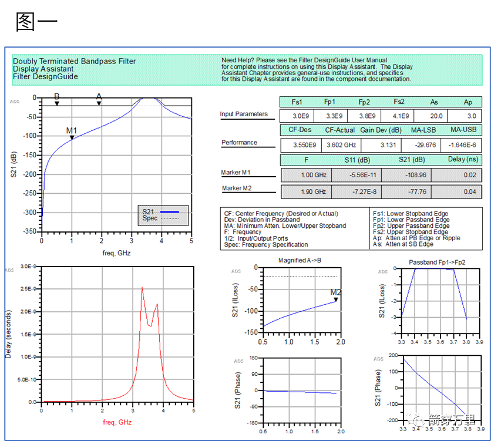491x441 pixels.
Task: Click the Magnified A->B plot title
Action: click(300, 260)
